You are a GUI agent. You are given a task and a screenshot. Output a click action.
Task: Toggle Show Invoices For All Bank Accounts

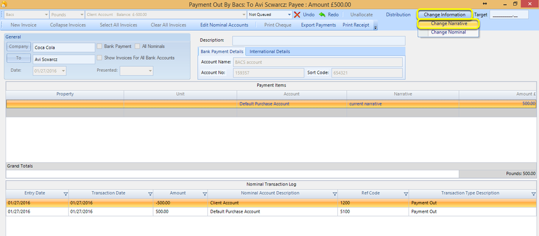pos(100,58)
